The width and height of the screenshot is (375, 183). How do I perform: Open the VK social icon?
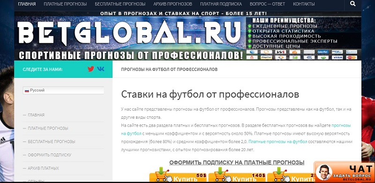click(101, 69)
